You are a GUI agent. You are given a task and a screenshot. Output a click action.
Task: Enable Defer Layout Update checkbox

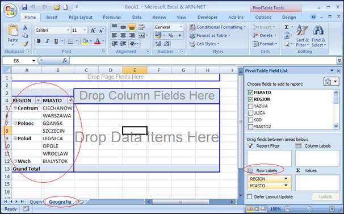(249, 196)
